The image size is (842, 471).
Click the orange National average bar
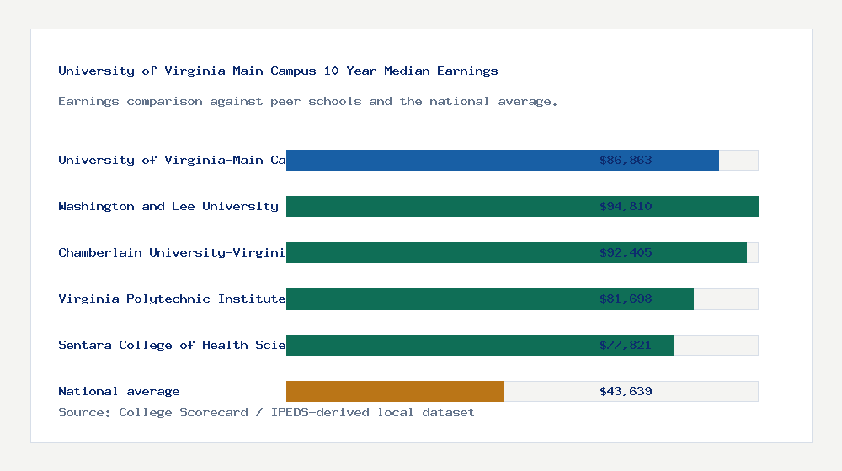click(x=395, y=392)
